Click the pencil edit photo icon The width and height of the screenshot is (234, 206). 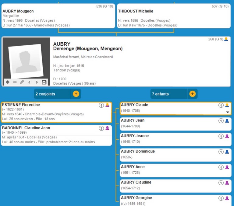(x=22, y=82)
